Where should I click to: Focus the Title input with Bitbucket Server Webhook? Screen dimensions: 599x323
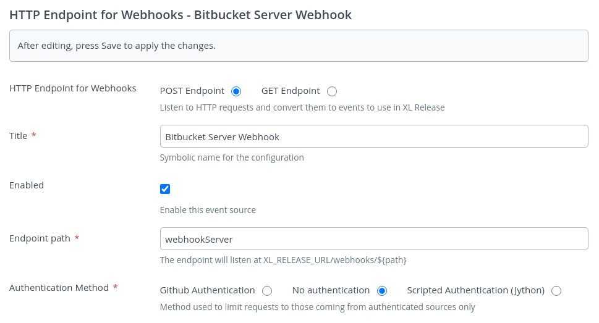(373, 136)
